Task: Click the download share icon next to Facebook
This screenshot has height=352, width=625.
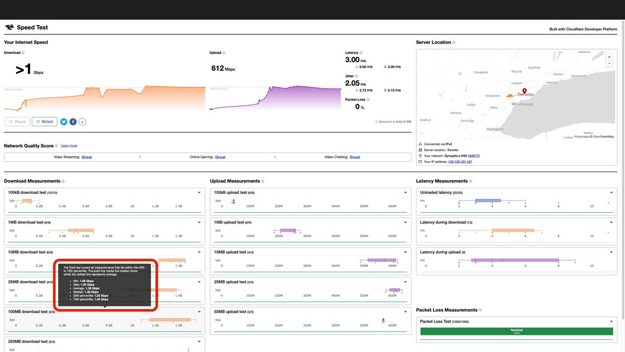Action: (x=82, y=122)
